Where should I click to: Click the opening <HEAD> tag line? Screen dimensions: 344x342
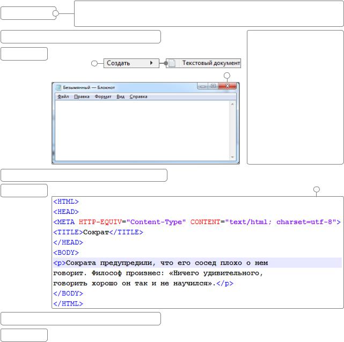tap(66, 212)
